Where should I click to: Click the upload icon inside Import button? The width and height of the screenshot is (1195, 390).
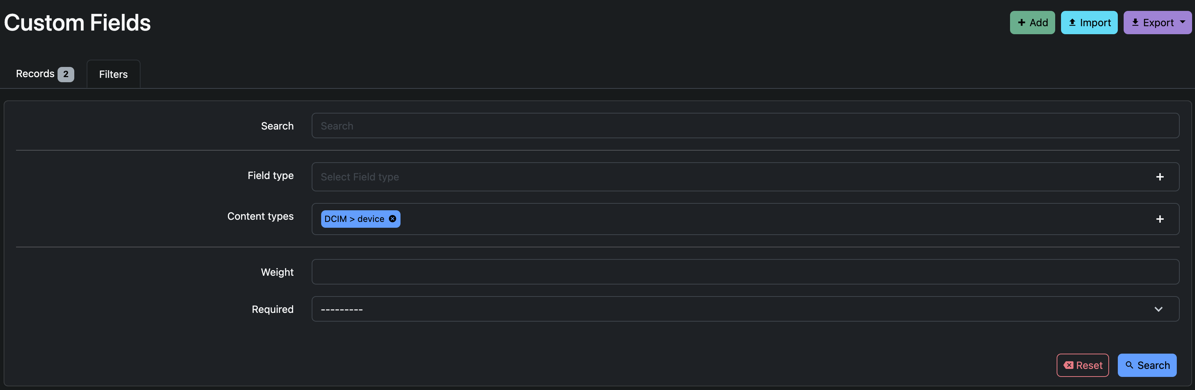[1073, 22]
